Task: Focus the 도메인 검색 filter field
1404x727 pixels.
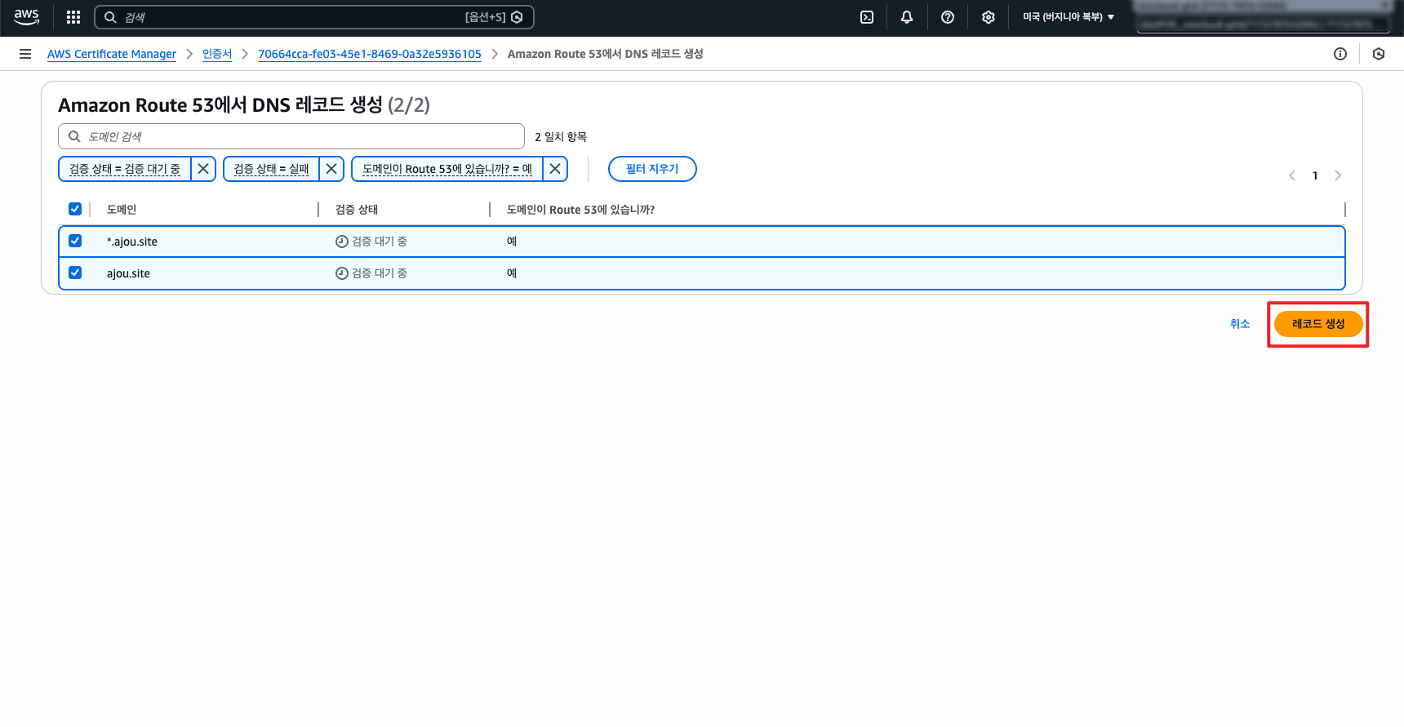Action: [291, 136]
